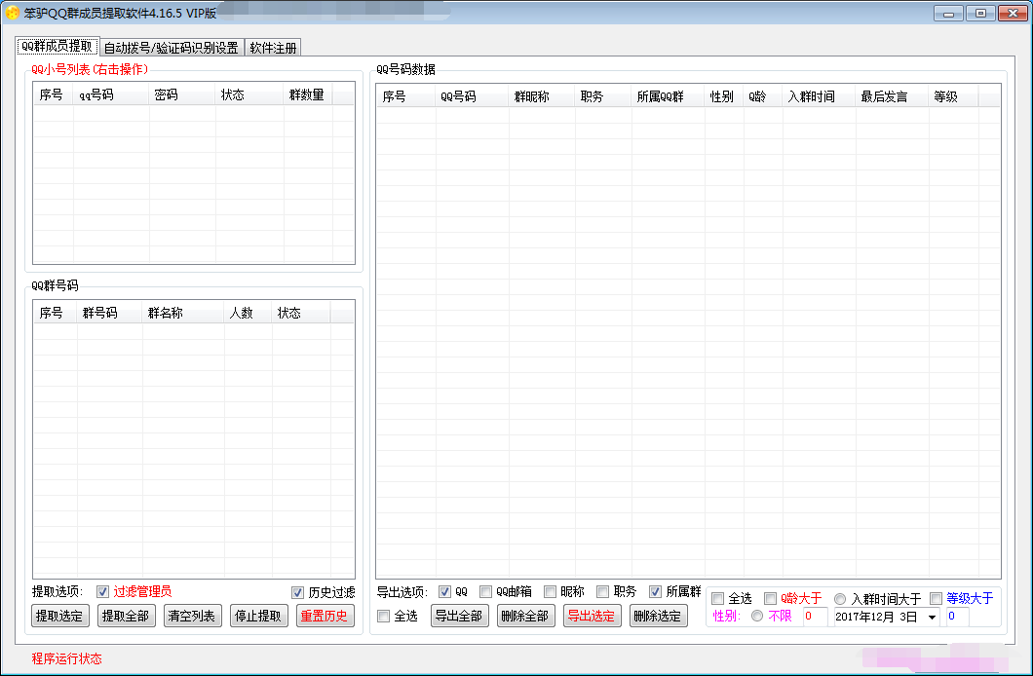Click the 删除选定 button

[658, 617]
